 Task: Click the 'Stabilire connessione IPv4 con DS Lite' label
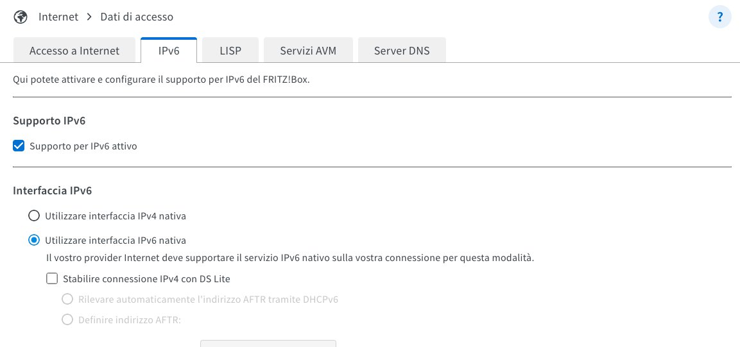[x=146, y=279]
